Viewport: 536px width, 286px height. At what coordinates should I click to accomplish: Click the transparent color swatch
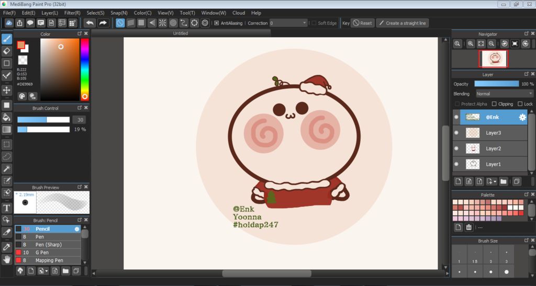tap(23, 60)
